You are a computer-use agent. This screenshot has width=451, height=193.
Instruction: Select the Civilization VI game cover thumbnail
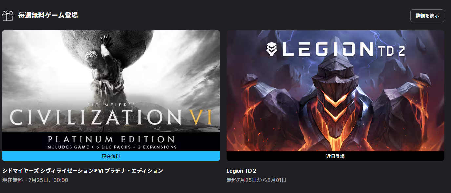pyautogui.click(x=111, y=91)
